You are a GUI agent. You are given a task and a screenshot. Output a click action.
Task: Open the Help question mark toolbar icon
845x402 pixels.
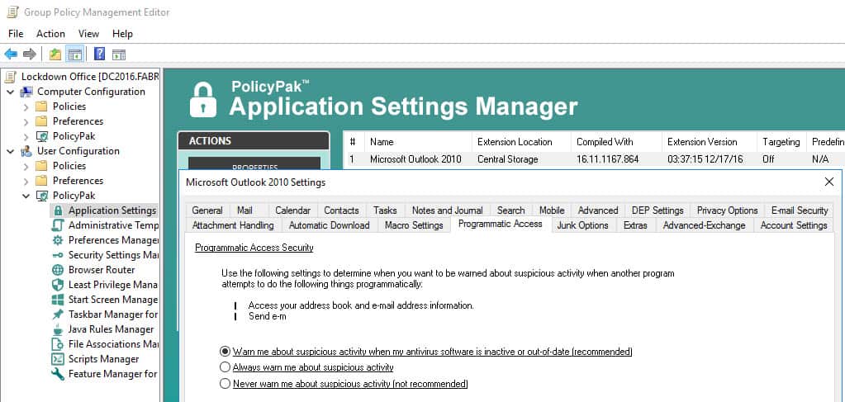[100, 54]
